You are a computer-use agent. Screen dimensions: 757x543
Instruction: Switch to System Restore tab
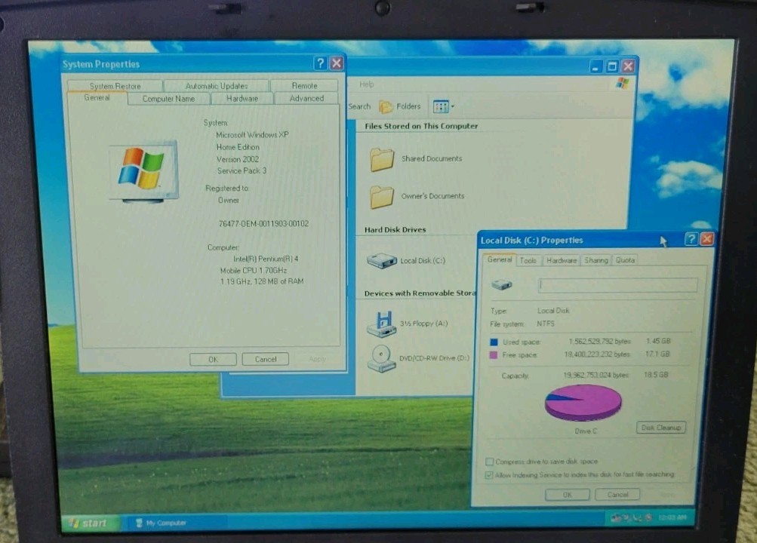tap(115, 86)
